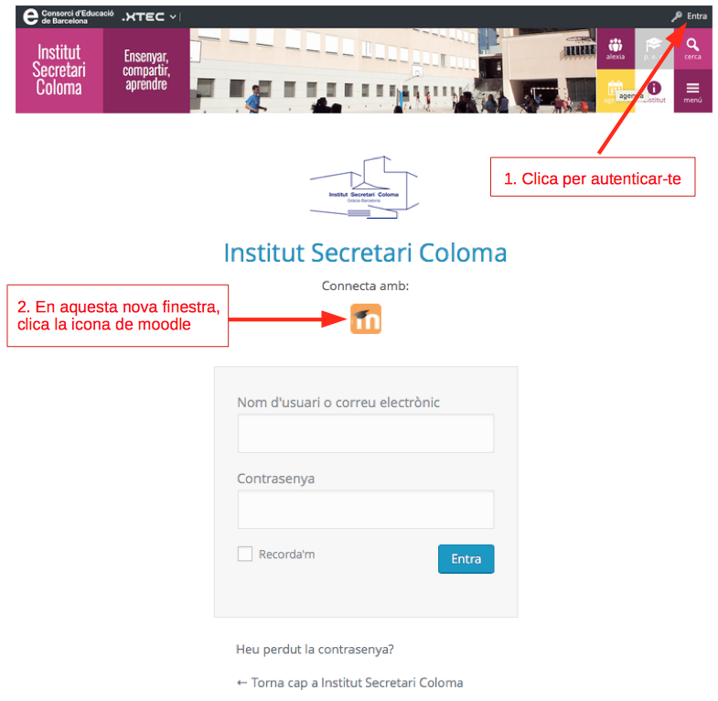Screen dimensions: 718x701
Task: Click Entra in the top bar
Action: pyautogui.click(x=697, y=16)
